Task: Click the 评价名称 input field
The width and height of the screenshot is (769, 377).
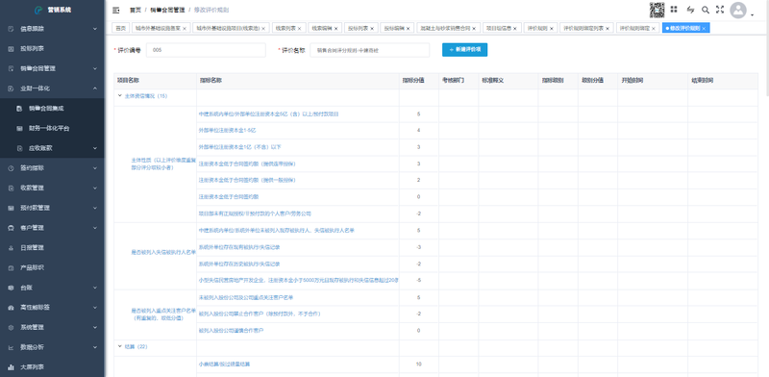Action: tap(370, 50)
